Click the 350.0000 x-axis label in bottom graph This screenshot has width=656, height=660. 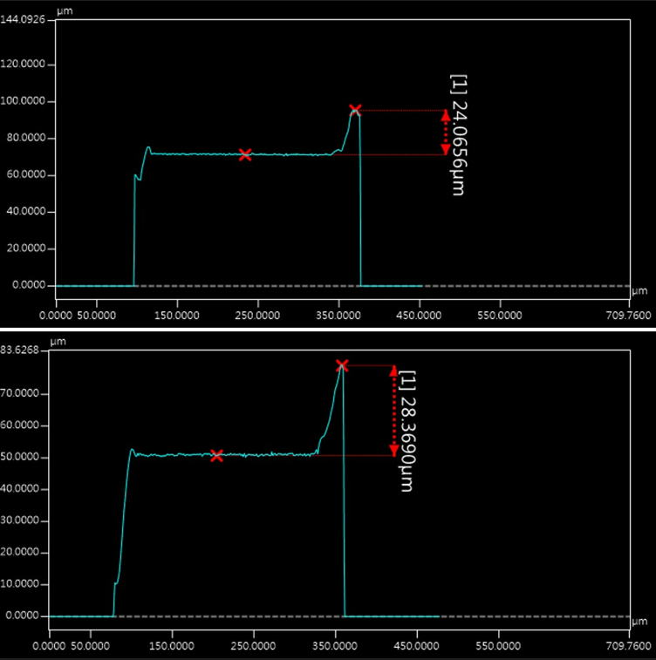(336, 645)
